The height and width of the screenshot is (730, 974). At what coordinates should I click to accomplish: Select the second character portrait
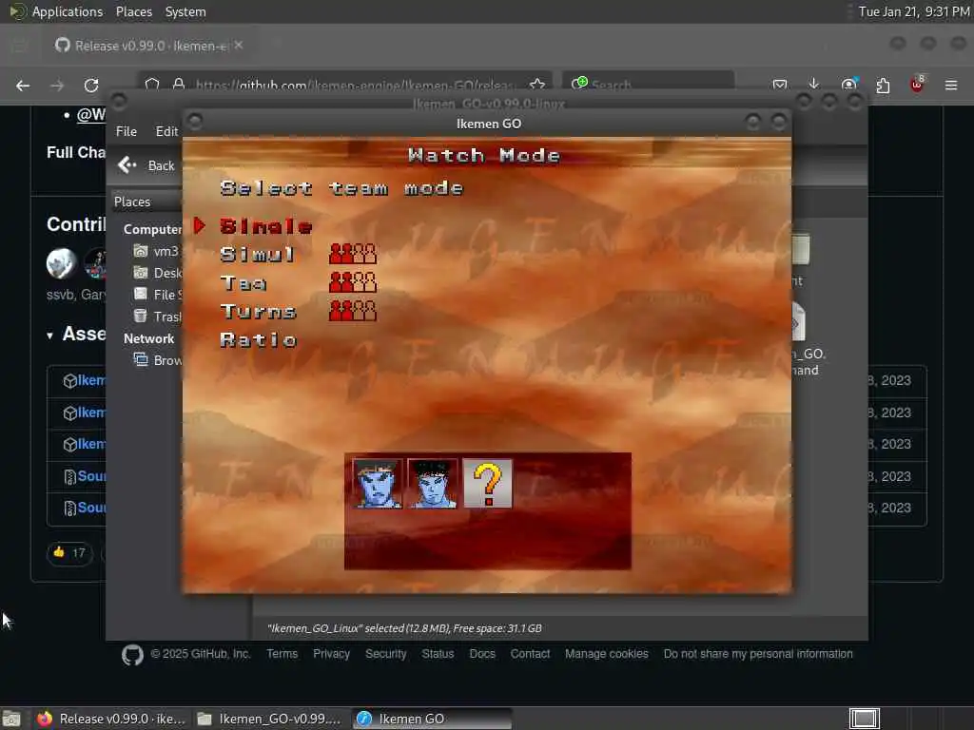433,484
